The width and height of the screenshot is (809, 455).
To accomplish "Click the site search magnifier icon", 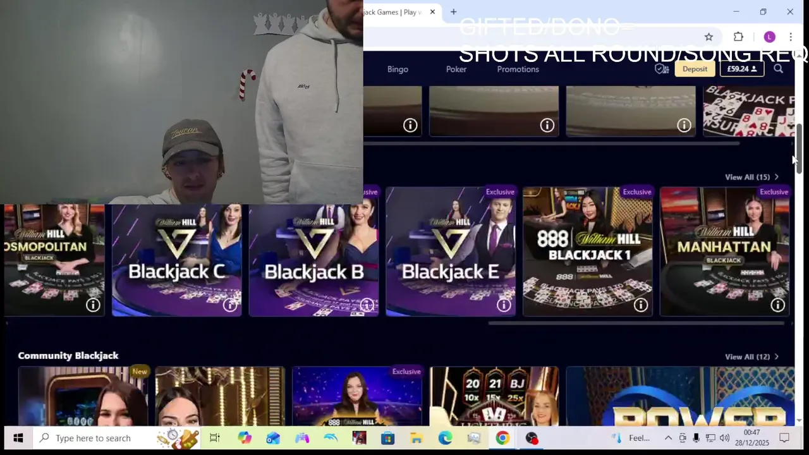I will [779, 69].
